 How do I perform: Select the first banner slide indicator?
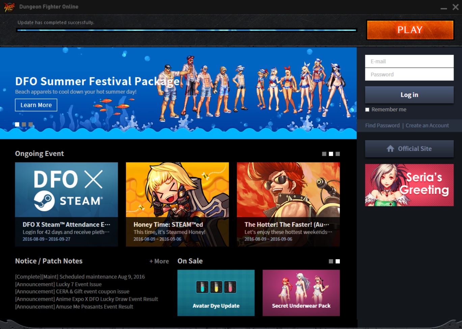(x=17, y=124)
